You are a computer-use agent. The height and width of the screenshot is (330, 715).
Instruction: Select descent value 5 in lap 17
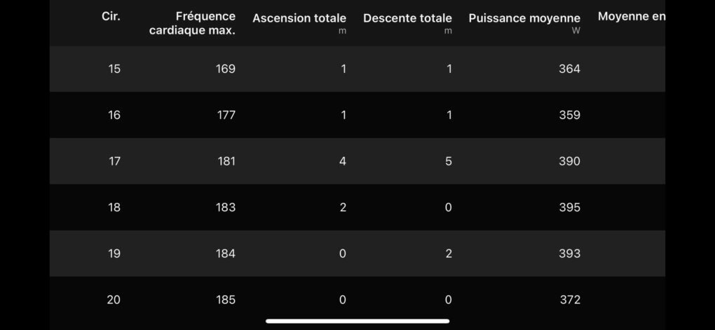pos(448,161)
